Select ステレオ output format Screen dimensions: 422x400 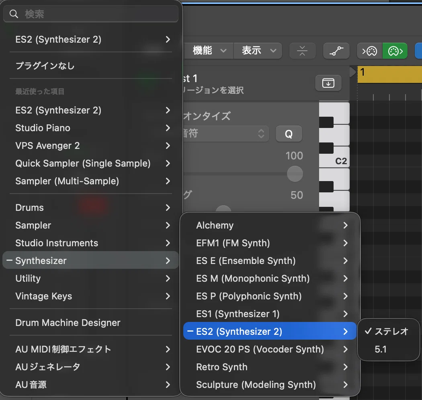click(388, 331)
